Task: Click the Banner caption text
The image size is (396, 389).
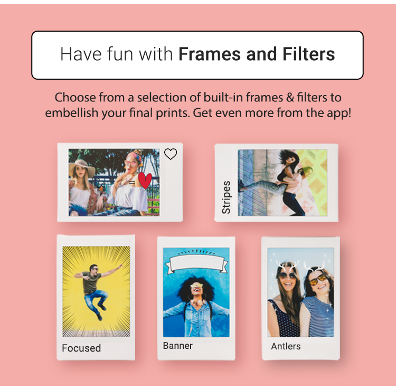Action: [178, 346]
